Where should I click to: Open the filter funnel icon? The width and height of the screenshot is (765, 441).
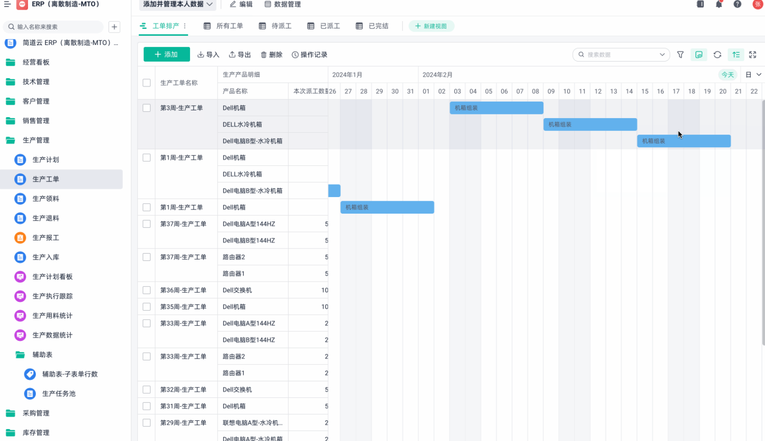pos(680,55)
